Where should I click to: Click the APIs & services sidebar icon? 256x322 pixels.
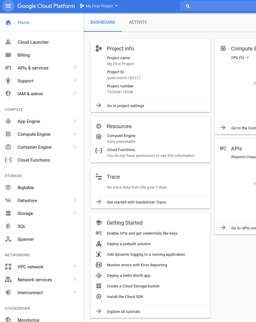coord(8,68)
